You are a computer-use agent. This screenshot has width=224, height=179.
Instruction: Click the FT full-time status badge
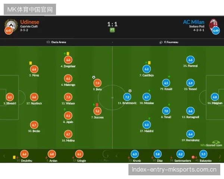112,30
